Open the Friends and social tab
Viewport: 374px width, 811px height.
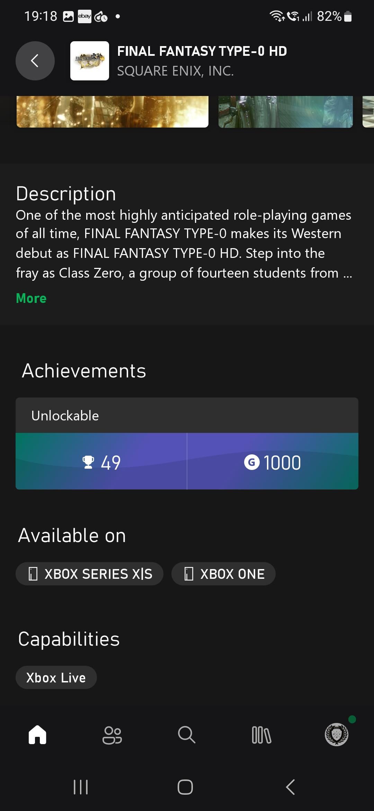click(x=112, y=735)
